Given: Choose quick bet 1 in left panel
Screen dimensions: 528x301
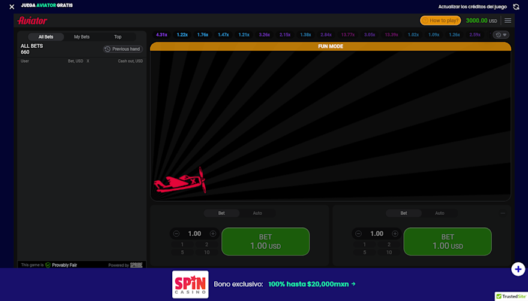Looking at the screenshot, I should [182, 245].
